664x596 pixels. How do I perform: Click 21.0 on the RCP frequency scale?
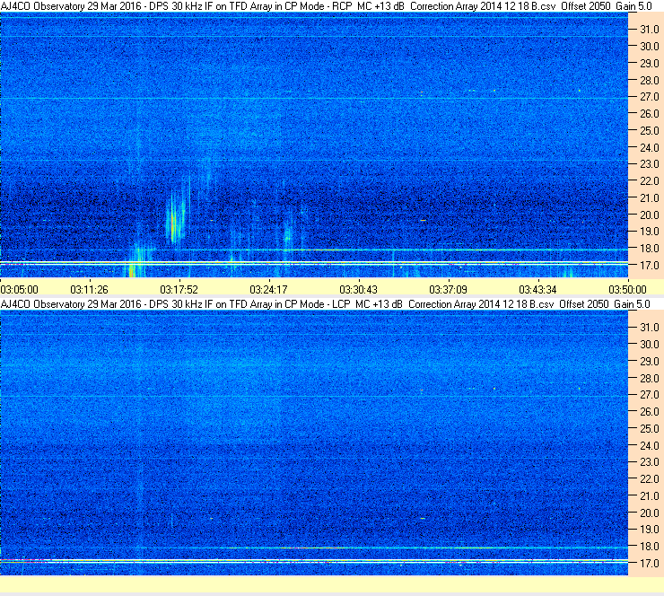[650, 198]
